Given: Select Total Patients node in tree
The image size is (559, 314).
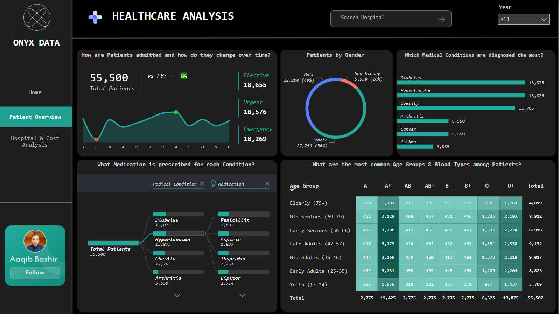Looking at the screenshot, I should click(113, 248).
